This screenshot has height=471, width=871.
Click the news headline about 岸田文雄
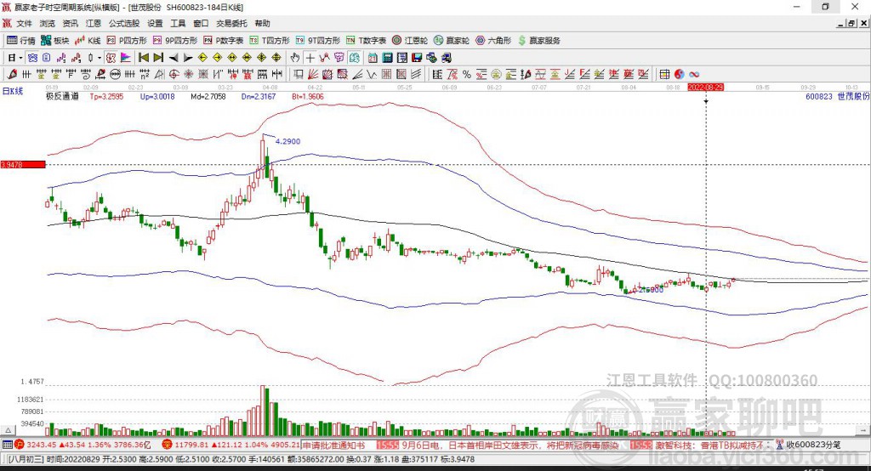(510, 445)
